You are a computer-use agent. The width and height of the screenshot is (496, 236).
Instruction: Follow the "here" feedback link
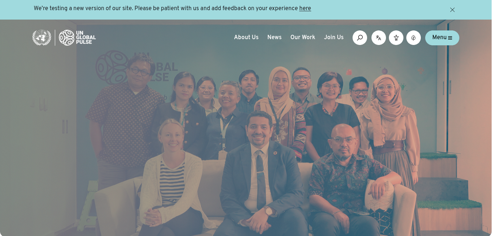[305, 8]
